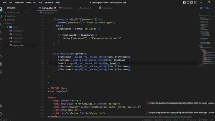Switch to the config.php editor tab
This screenshot has width=215, height=121.
[x=66, y=8]
